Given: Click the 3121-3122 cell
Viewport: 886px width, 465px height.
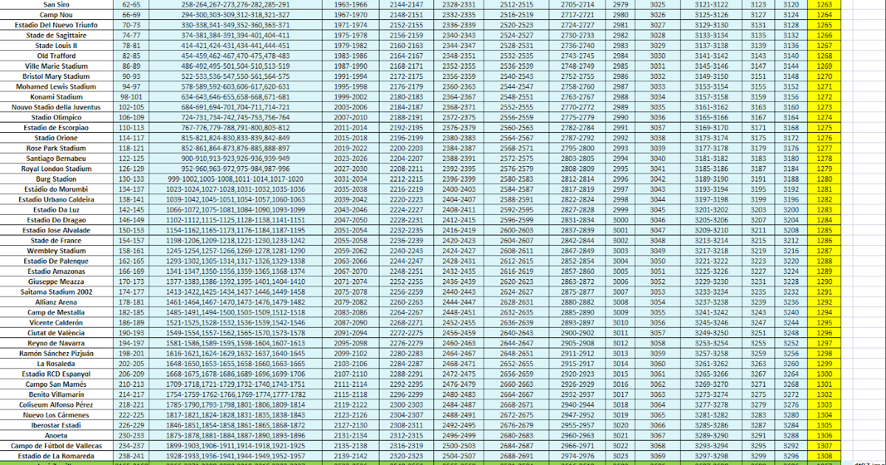Looking at the screenshot, I should 711,4.
